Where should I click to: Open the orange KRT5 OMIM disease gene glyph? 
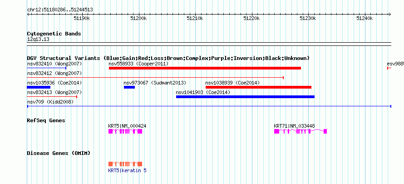[125, 164]
